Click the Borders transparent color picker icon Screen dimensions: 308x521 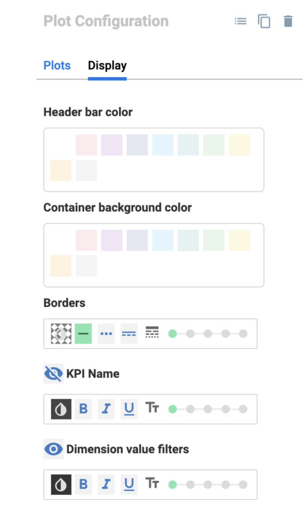click(61, 334)
